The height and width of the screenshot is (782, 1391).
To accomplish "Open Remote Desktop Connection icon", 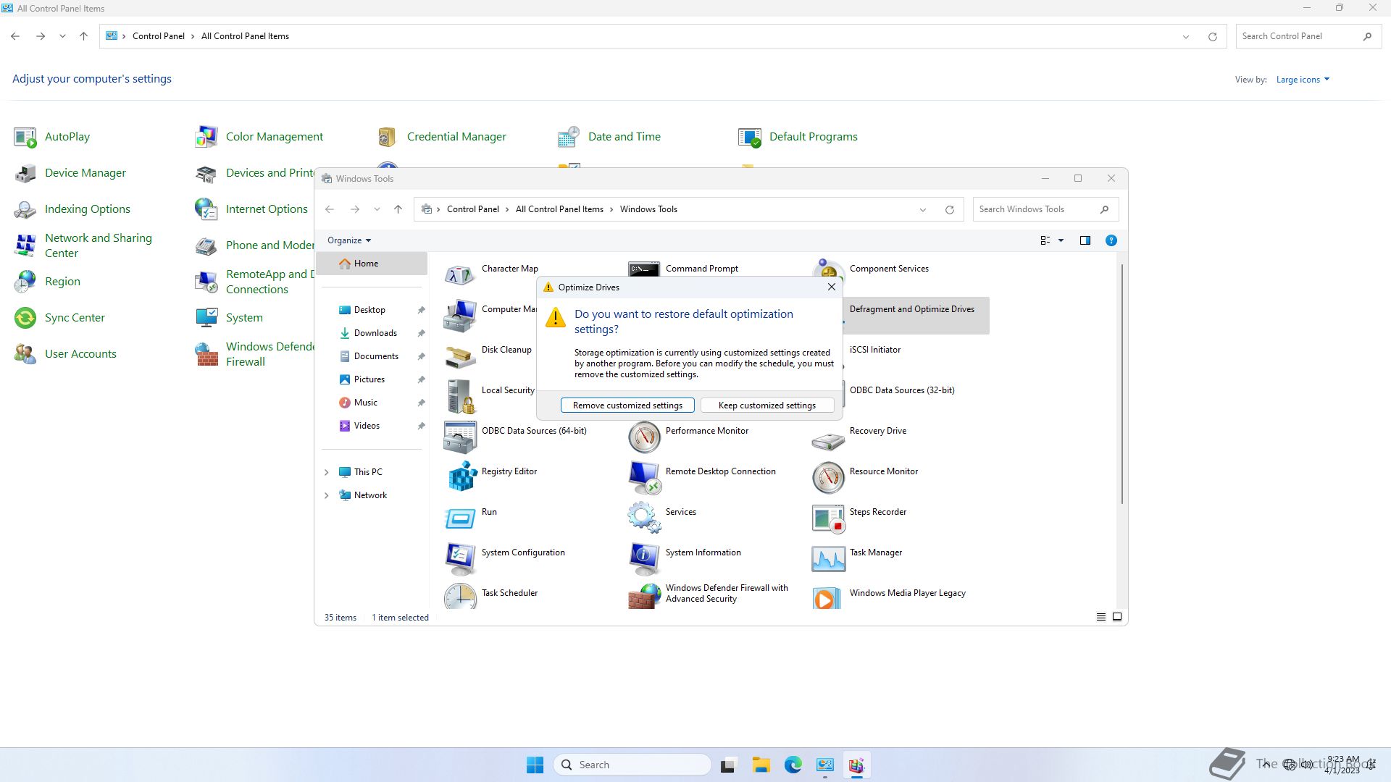I will [x=644, y=477].
